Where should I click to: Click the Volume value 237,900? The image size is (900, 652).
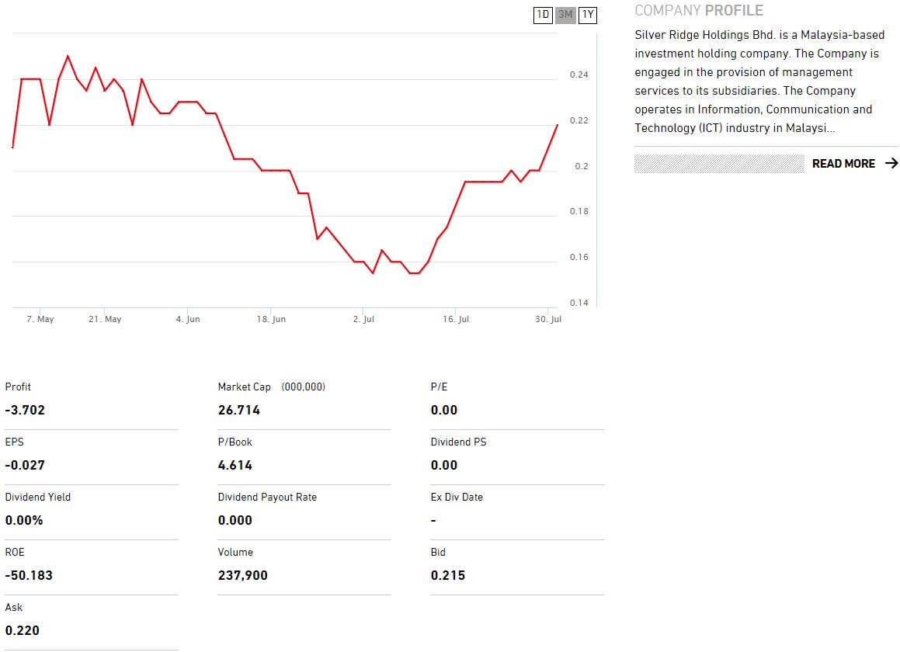coord(243,576)
